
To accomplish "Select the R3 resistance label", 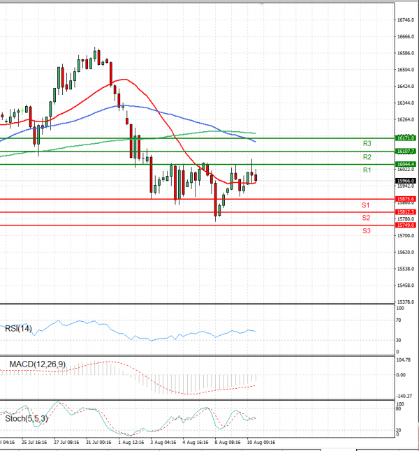I will pyautogui.click(x=367, y=144).
